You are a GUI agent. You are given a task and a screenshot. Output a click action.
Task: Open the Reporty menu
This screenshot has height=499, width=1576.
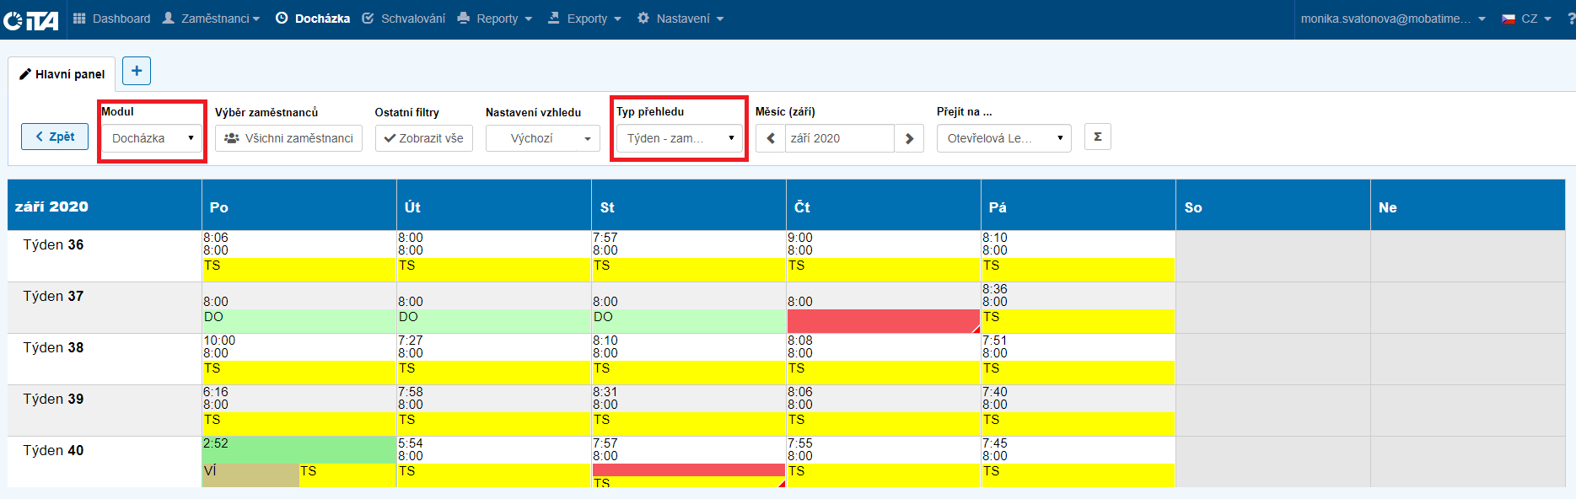[x=496, y=19]
